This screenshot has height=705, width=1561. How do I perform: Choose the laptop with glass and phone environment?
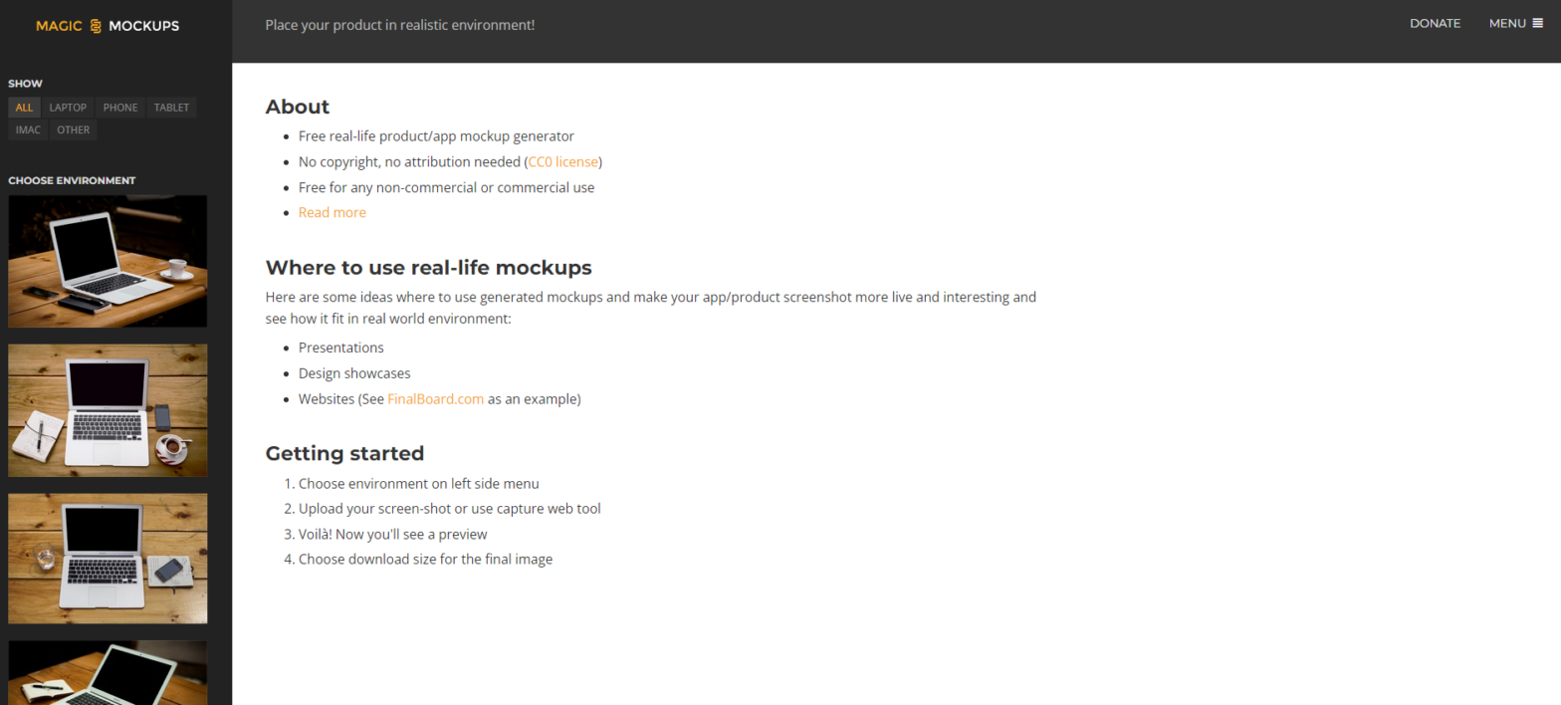(x=108, y=558)
